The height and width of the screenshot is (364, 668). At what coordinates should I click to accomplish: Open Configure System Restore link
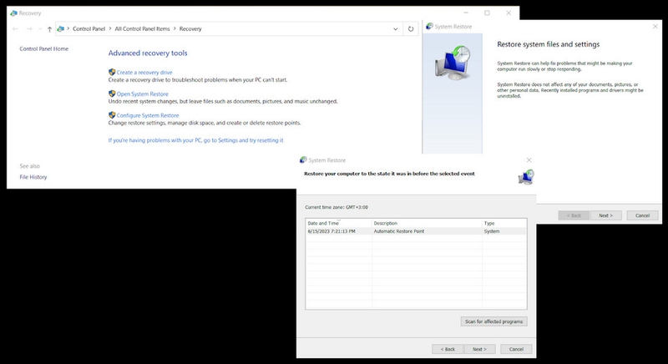click(148, 115)
